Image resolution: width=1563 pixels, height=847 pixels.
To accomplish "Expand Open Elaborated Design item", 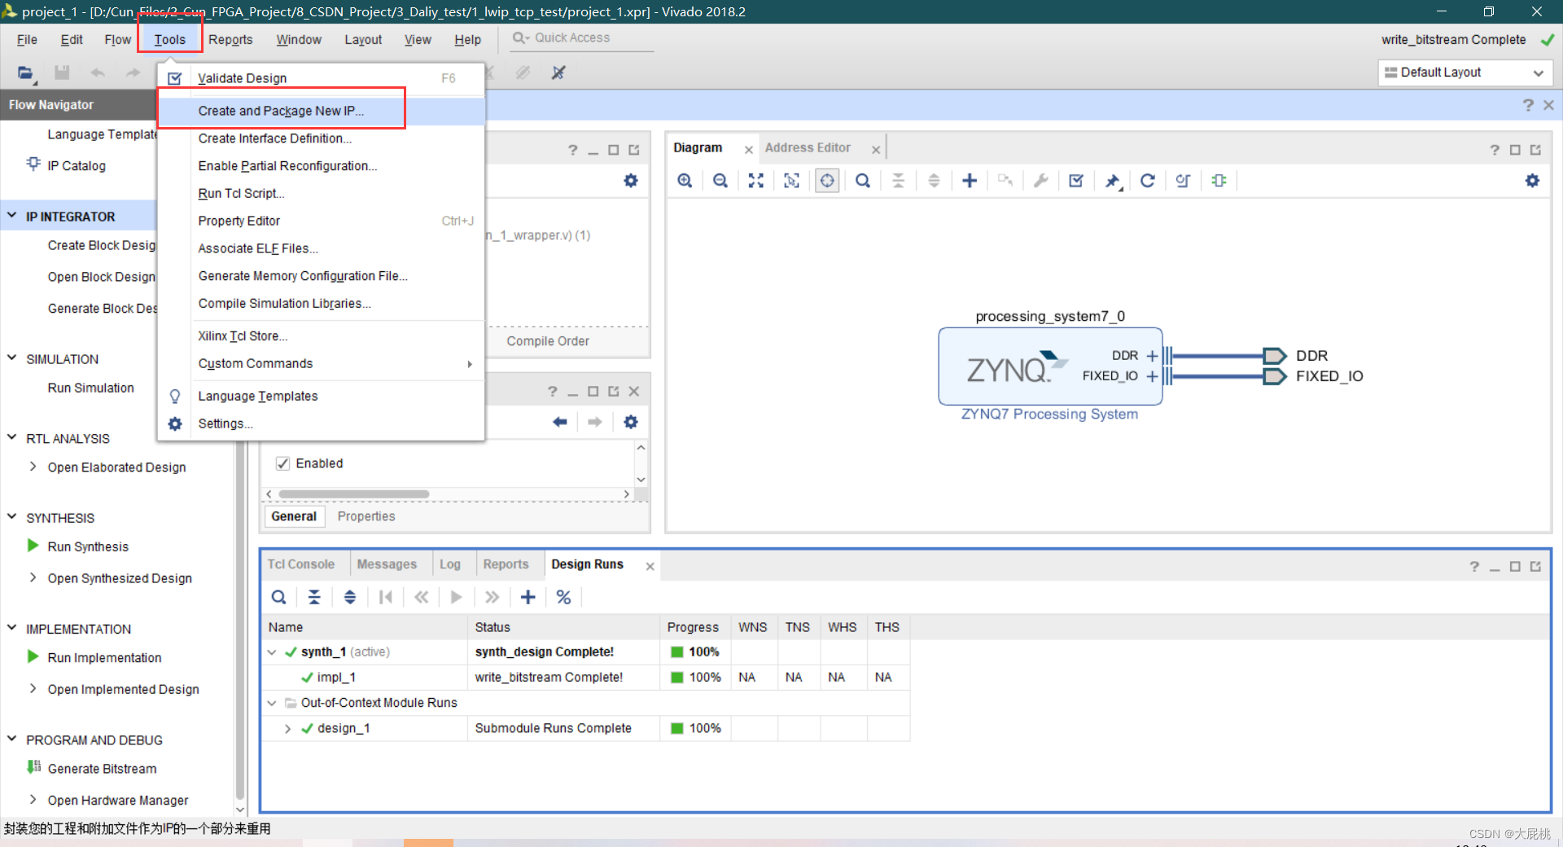I will point(33,467).
